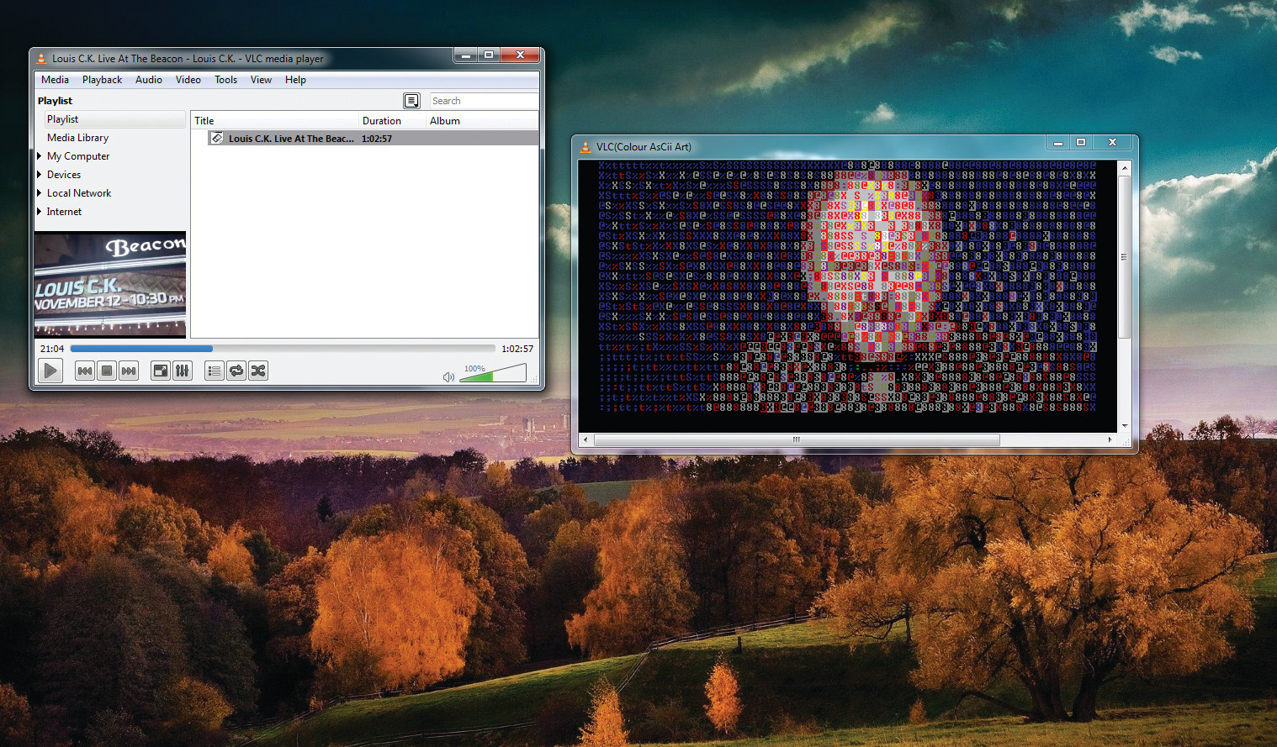The height and width of the screenshot is (747, 1277).
Task: Select Media Library in sidebar
Action: pos(77,138)
